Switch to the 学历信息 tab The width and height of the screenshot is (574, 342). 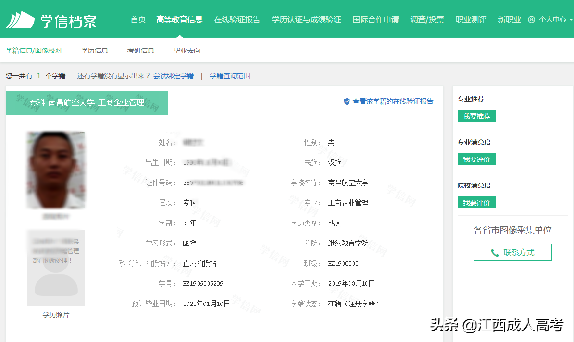click(x=94, y=50)
